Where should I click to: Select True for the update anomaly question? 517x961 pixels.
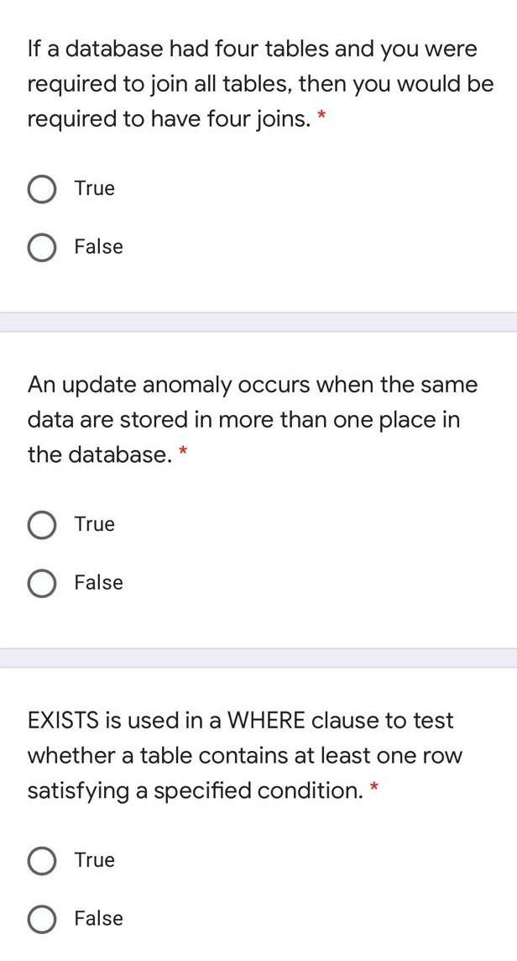41,524
